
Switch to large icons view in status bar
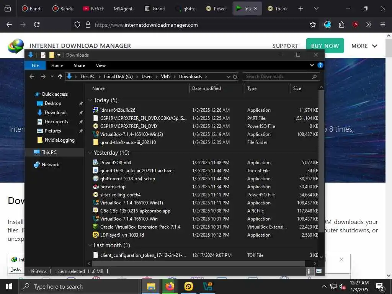click(319, 271)
